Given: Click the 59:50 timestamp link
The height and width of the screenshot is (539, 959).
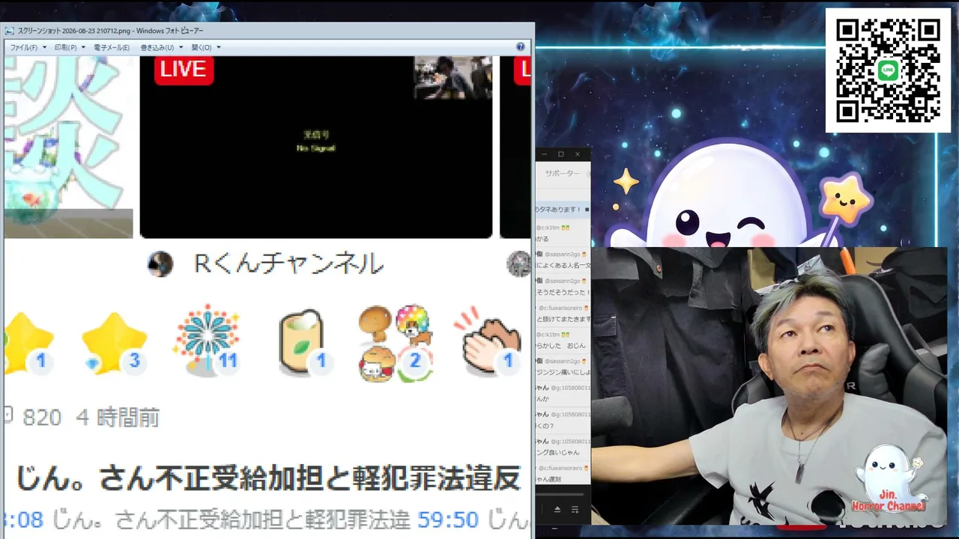Looking at the screenshot, I should pyautogui.click(x=448, y=519).
